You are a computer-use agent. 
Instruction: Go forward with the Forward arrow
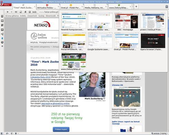pyautogui.click(x=12, y=12)
